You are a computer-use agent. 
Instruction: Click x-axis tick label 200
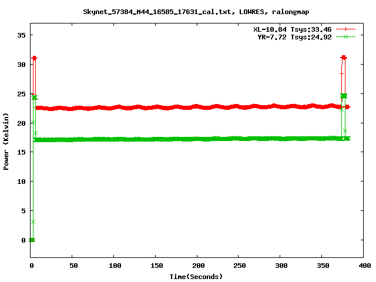199,266
